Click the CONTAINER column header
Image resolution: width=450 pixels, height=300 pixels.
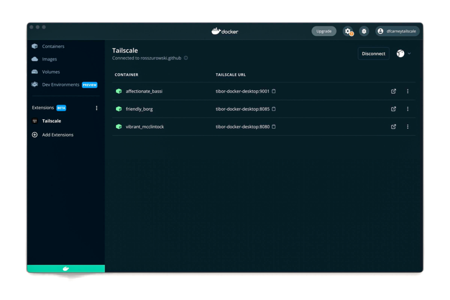click(x=127, y=75)
